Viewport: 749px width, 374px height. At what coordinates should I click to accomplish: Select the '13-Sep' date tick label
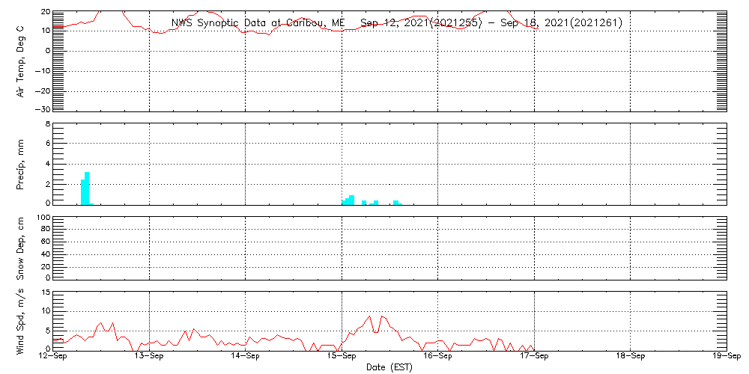(x=149, y=356)
